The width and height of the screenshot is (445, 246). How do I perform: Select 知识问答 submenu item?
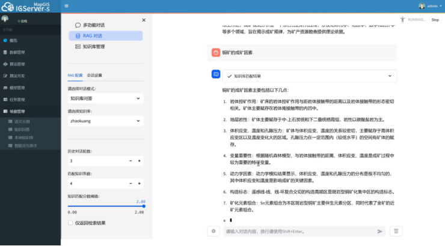click(22, 130)
